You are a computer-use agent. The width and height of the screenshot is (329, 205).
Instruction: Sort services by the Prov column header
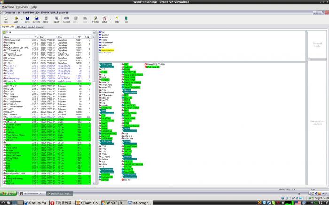[x=65, y=37]
